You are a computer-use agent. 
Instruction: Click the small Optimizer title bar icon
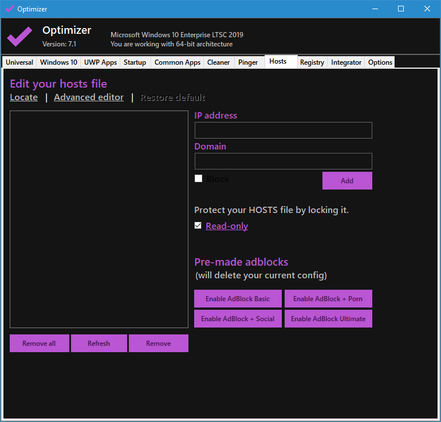[9, 9]
